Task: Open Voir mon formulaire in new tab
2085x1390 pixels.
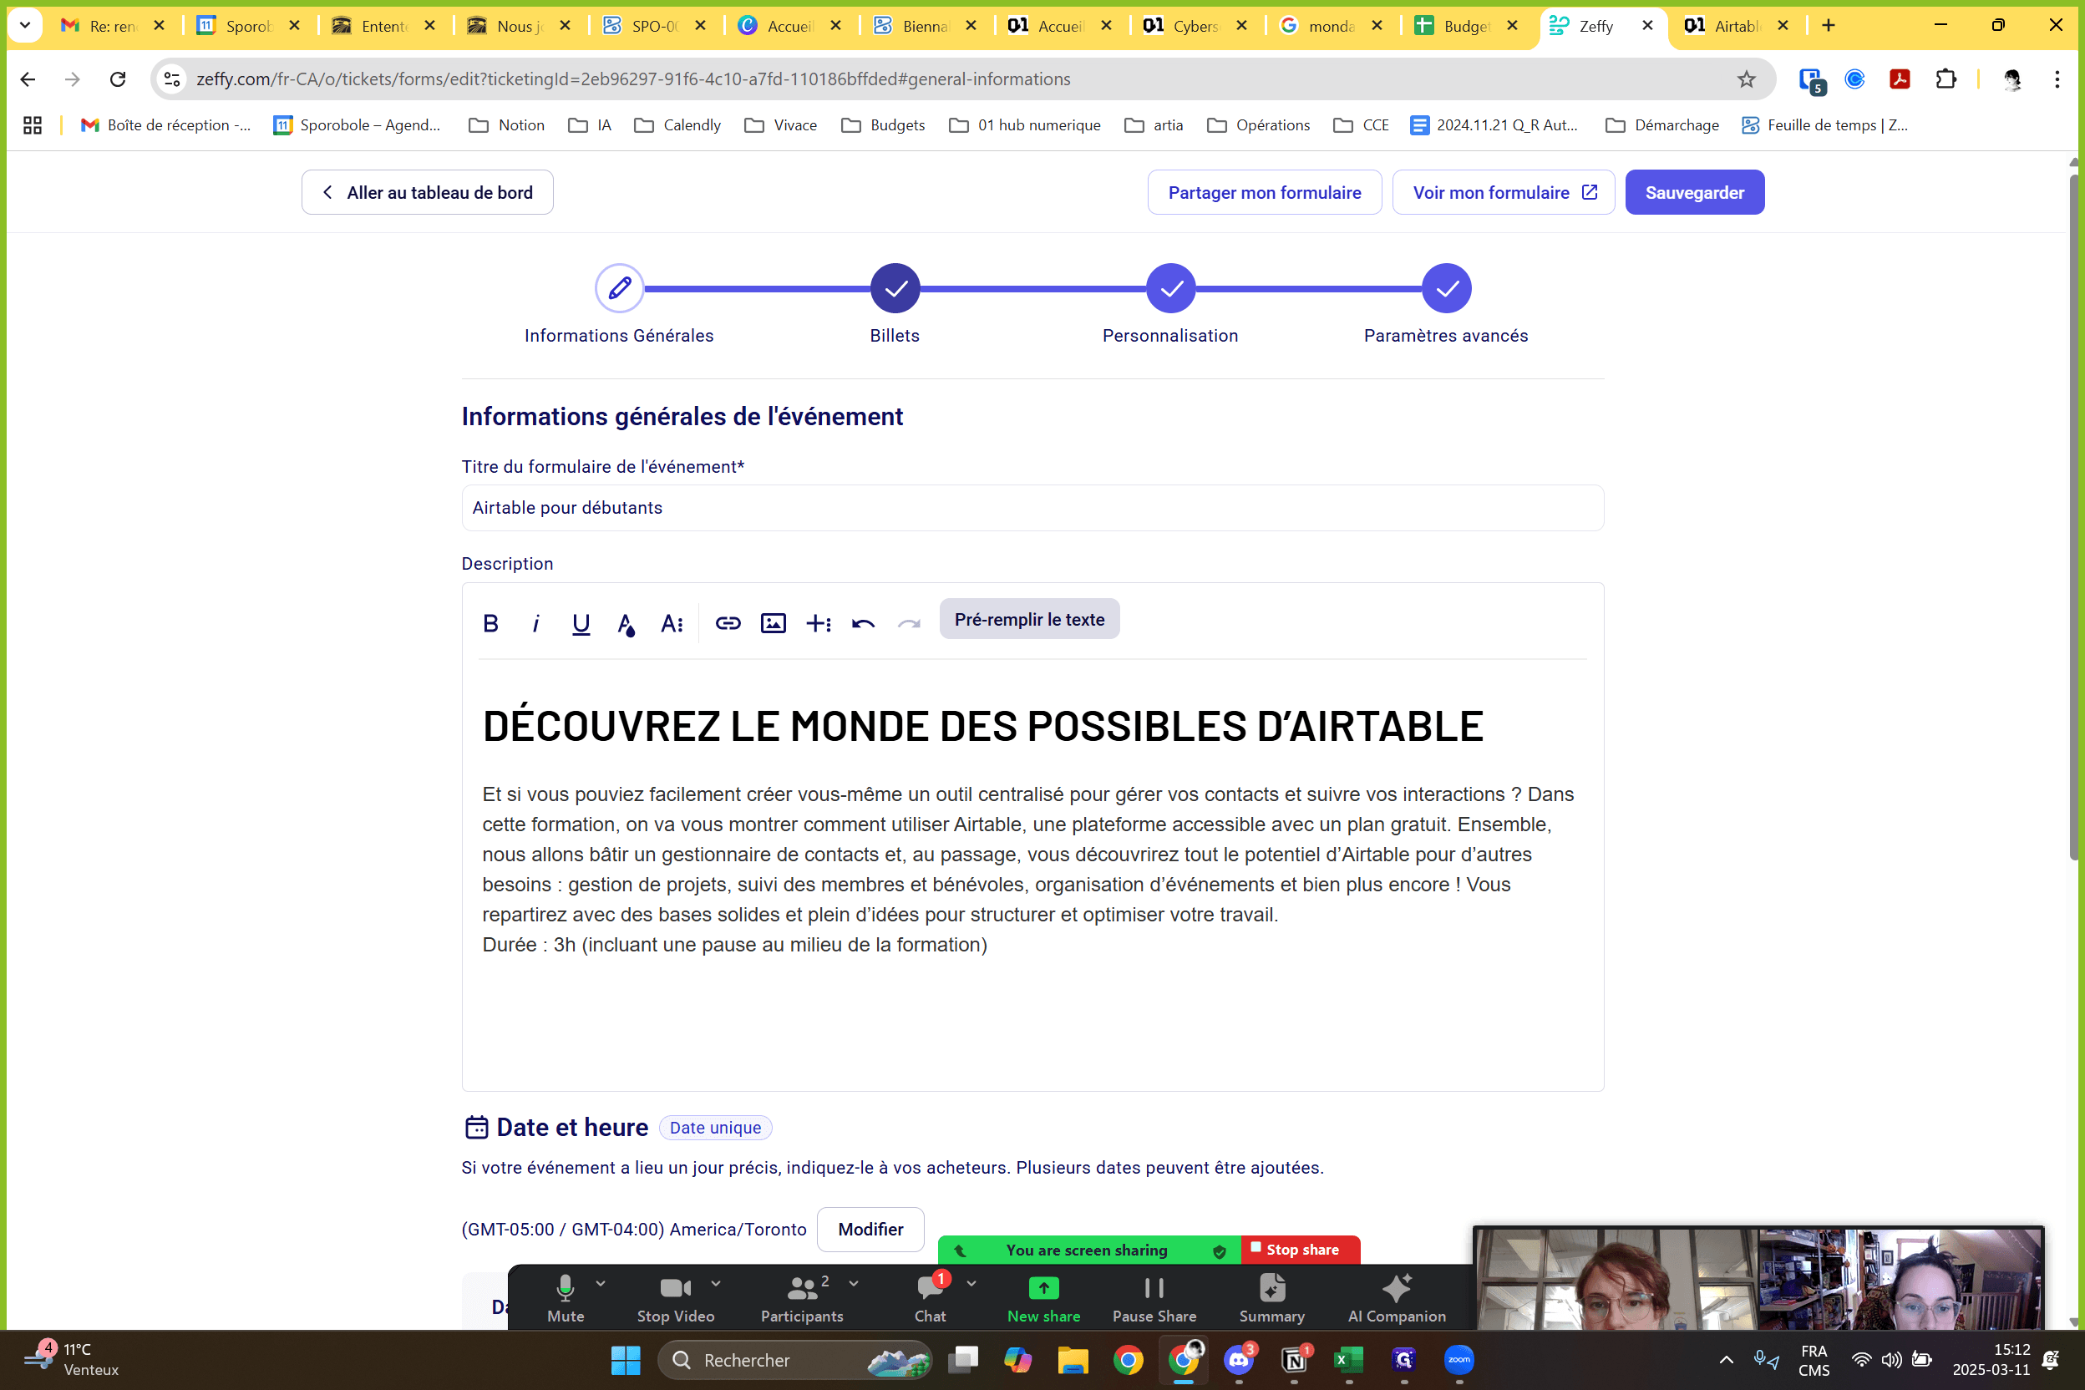Action: point(1504,192)
